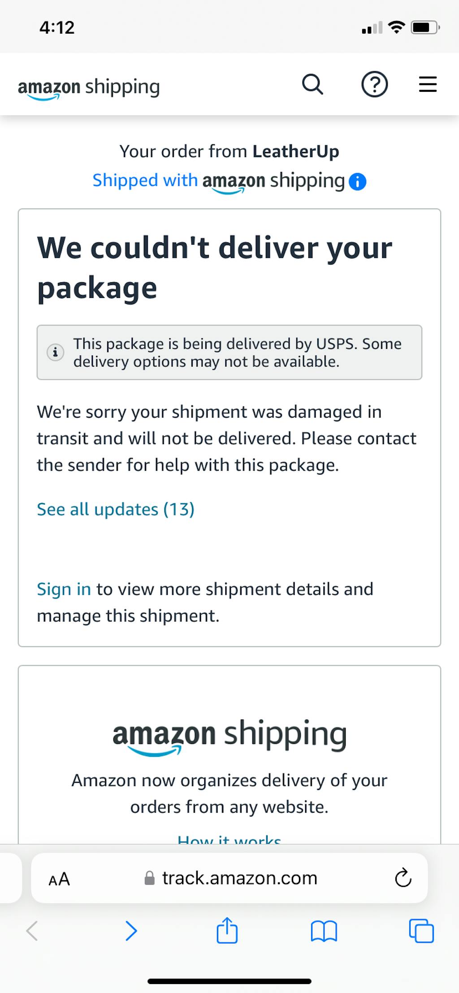Reload the page with refresh icon
The image size is (459, 993).
click(403, 878)
